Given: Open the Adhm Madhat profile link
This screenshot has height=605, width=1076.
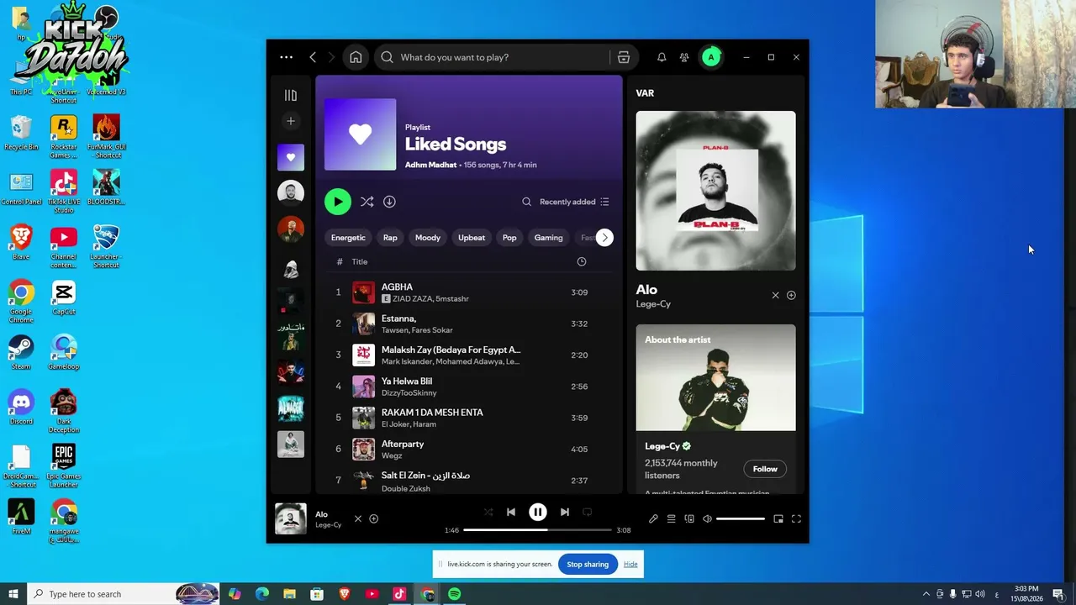Looking at the screenshot, I should click(x=430, y=165).
